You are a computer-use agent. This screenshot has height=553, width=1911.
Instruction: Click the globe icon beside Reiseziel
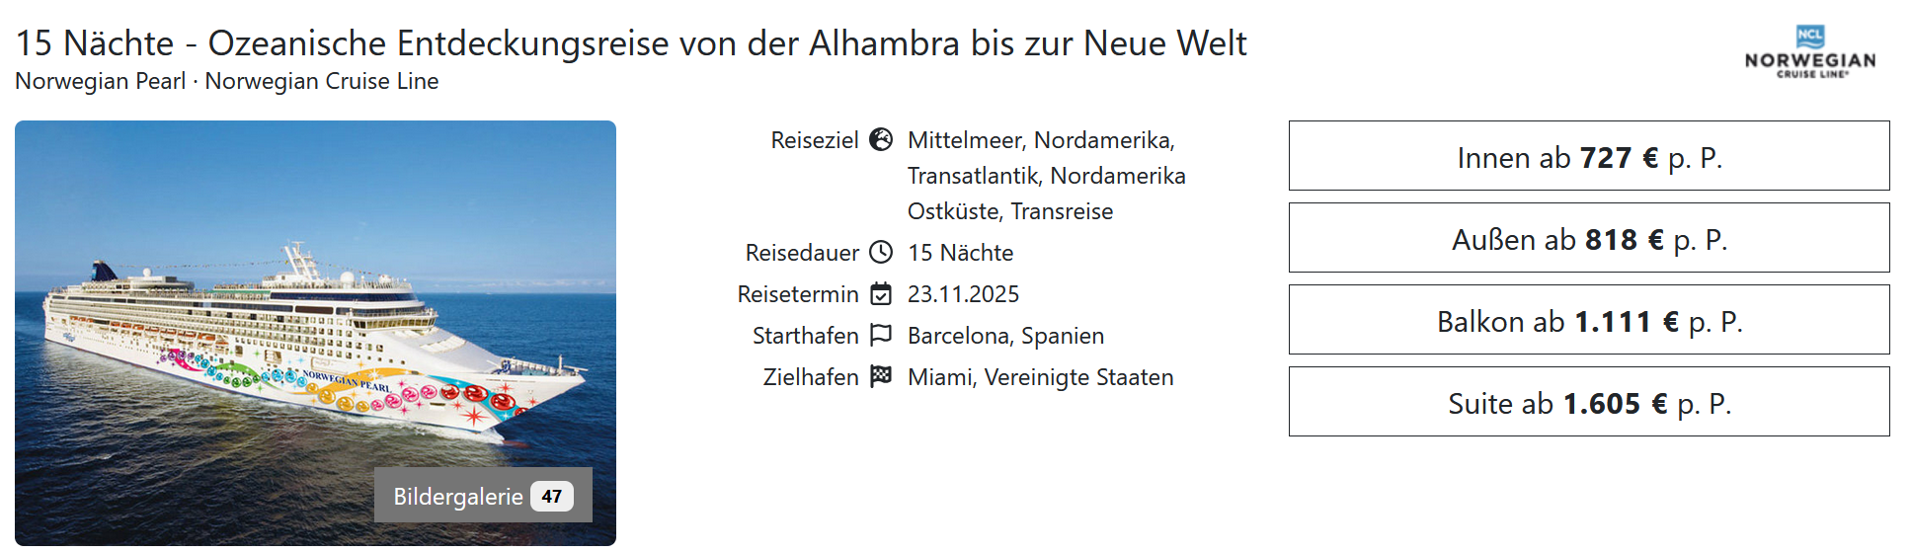(x=881, y=140)
